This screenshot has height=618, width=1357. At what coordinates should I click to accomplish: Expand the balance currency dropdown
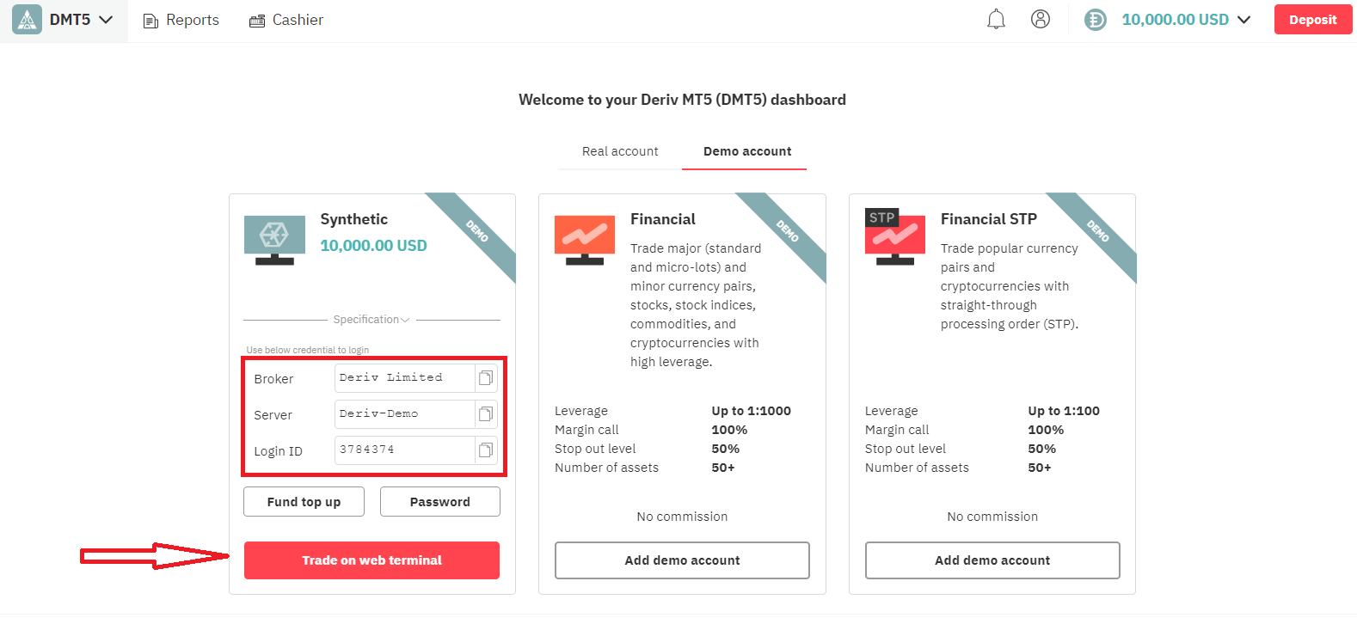click(x=1244, y=18)
